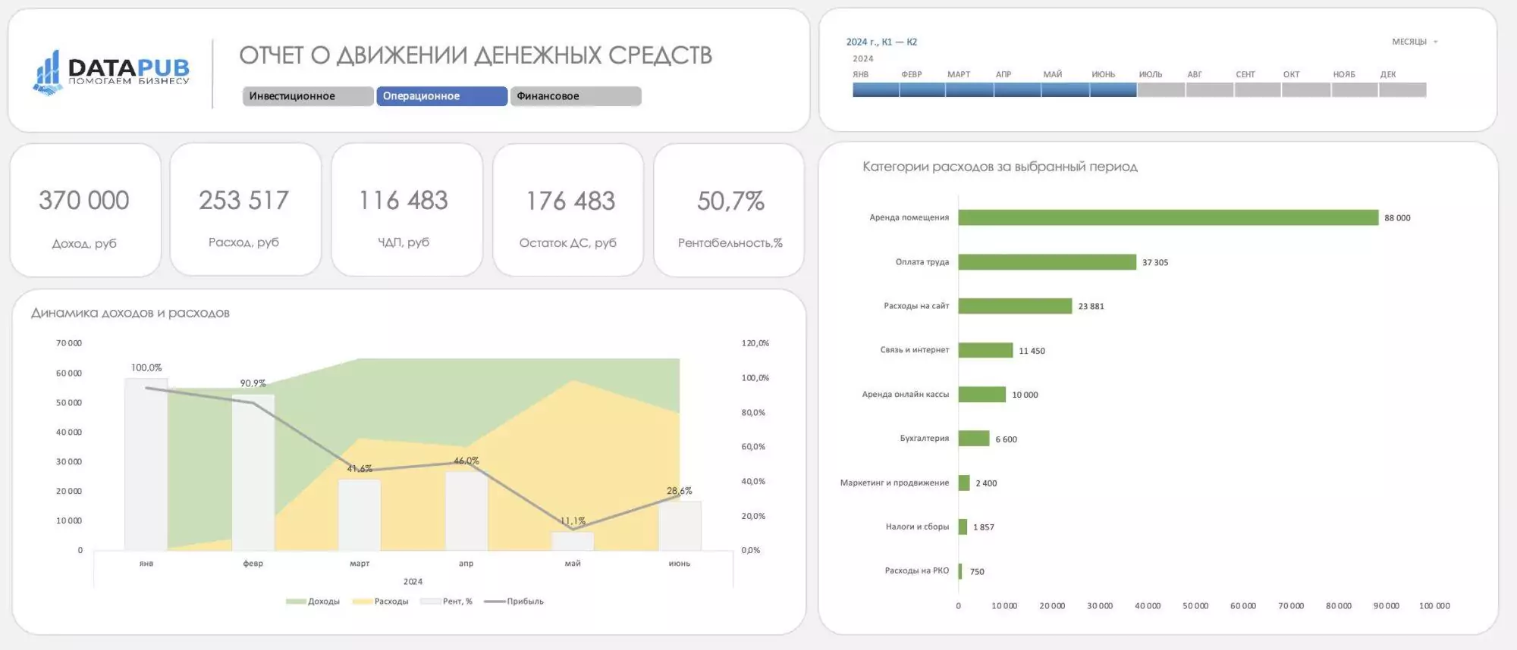Click the Аренда онлайн кассы bar

coord(982,395)
